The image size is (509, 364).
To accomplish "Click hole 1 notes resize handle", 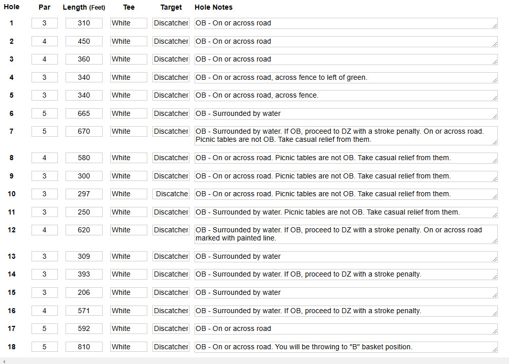I will point(495,26).
